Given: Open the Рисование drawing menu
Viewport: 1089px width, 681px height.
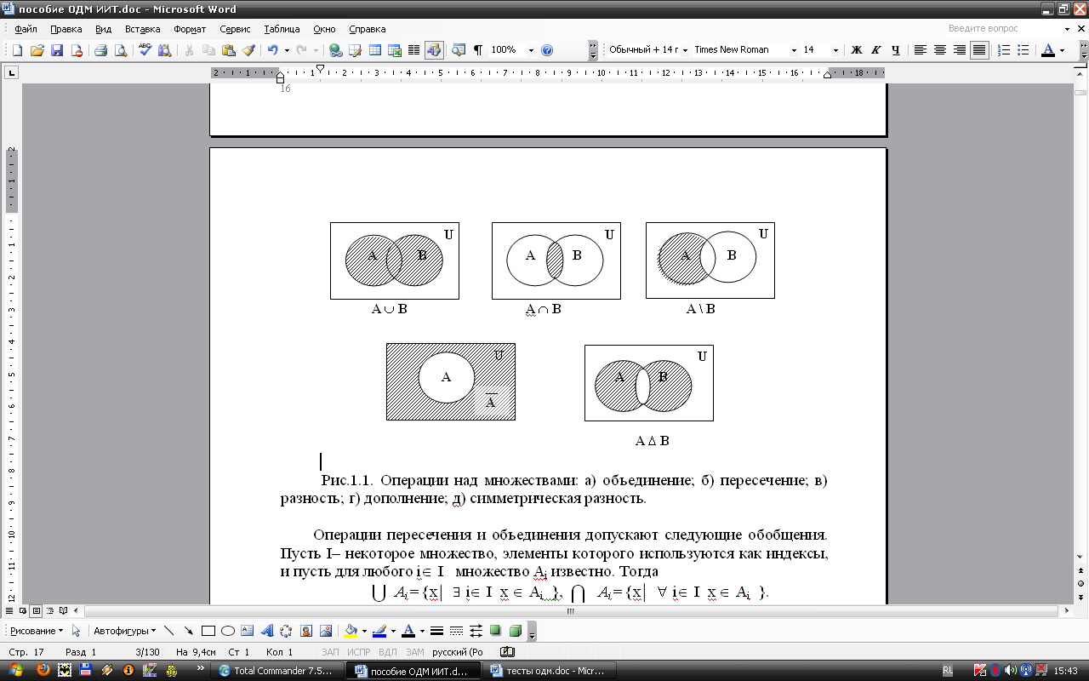Looking at the screenshot, I should [x=37, y=631].
